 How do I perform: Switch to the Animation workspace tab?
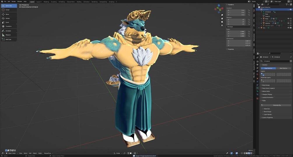pos(86,2)
